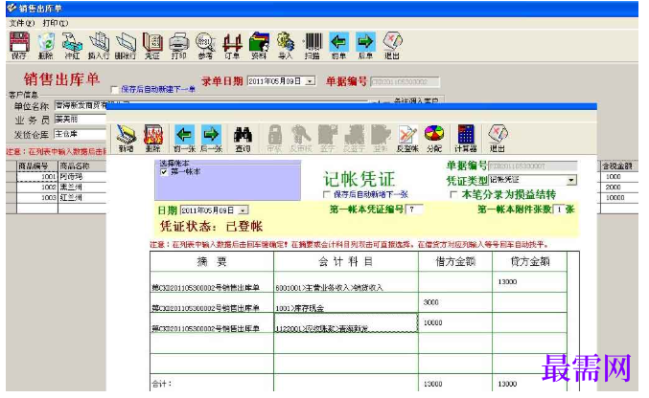Select product code 1002 row in sales order
The height and width of the screenshot is (398, 649).
(x=36, y=187)
